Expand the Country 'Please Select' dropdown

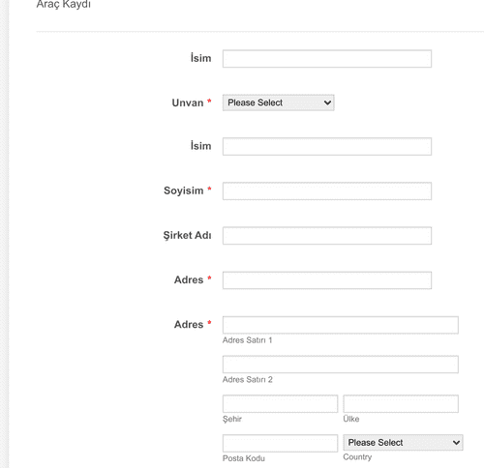click(x=403, y=442)
